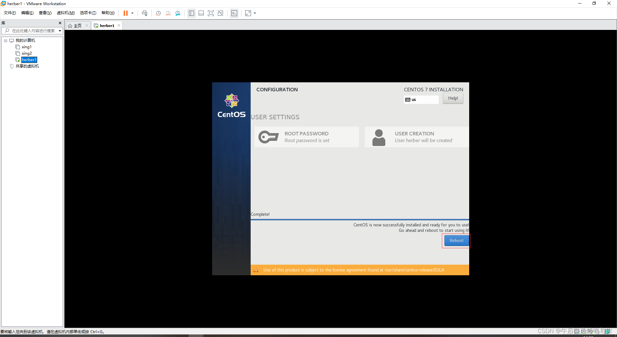Maximize or restore the VMware Workstation window
This screenshot has height=337, width=617.
pos(594,4)
